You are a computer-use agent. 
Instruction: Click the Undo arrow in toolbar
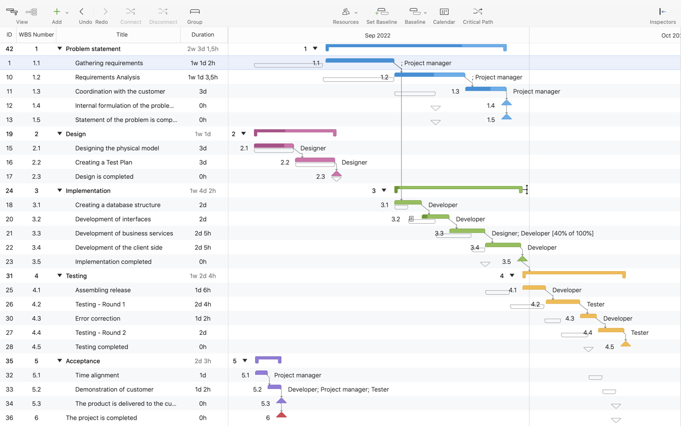pos(82,12)
